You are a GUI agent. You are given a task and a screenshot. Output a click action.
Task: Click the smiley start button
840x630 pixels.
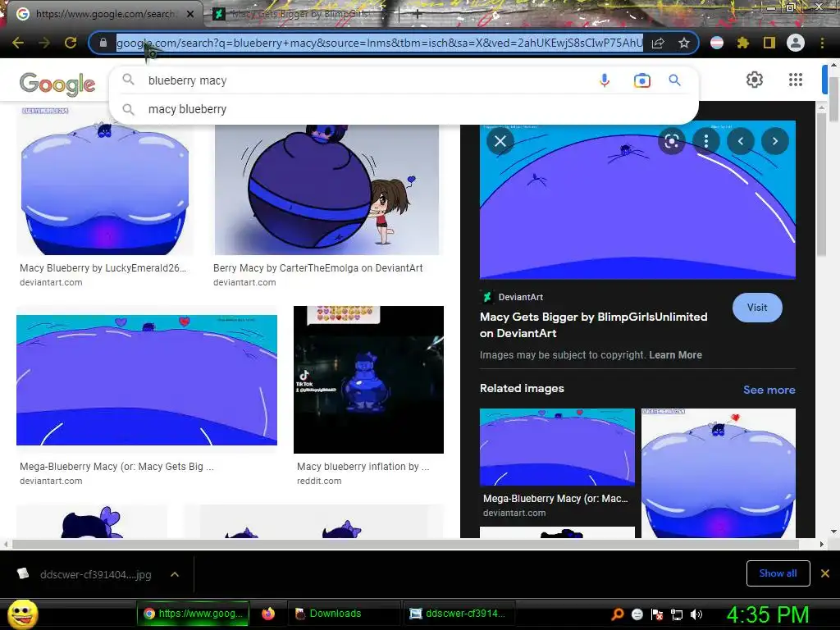pyautogui.click(x=23, y=614)
